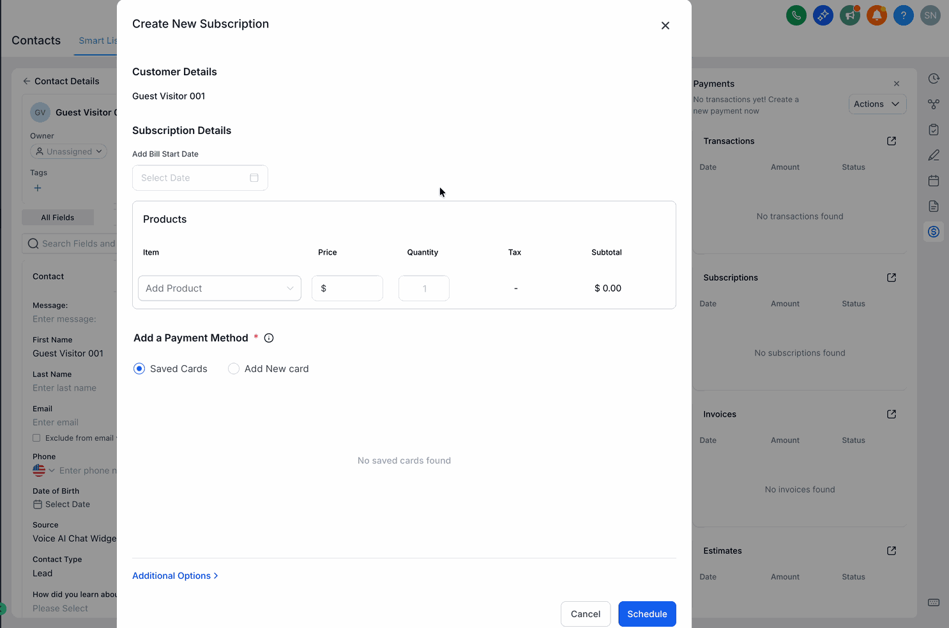Click 'No saved cards found' text
The image size is (949, 628).
tap(404, 461)
